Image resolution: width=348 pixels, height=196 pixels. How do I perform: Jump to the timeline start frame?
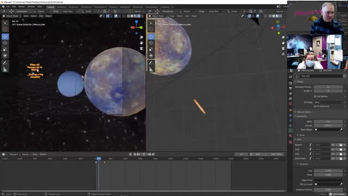tap(135, 154)
